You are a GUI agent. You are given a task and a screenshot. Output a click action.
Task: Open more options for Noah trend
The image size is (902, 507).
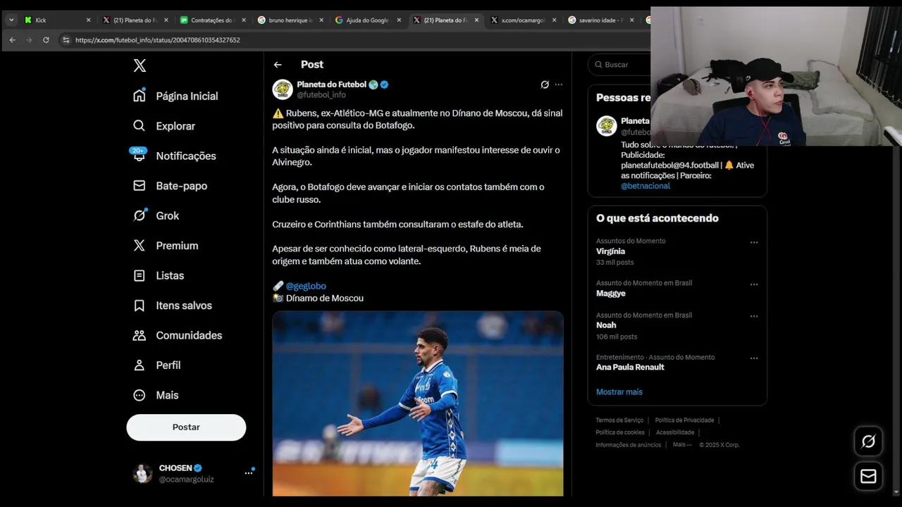point(754,316)
